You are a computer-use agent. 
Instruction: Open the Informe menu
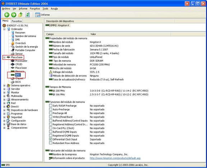23,9
